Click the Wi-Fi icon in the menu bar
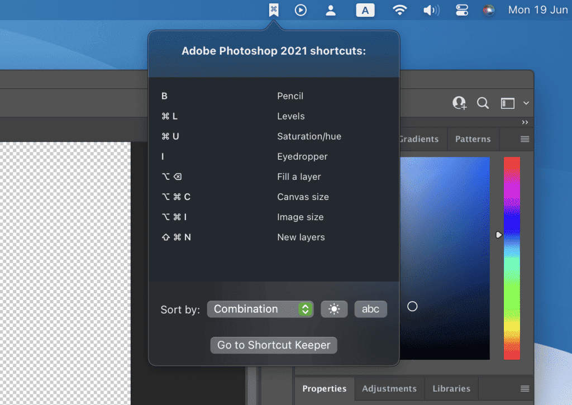 (399, 9)
